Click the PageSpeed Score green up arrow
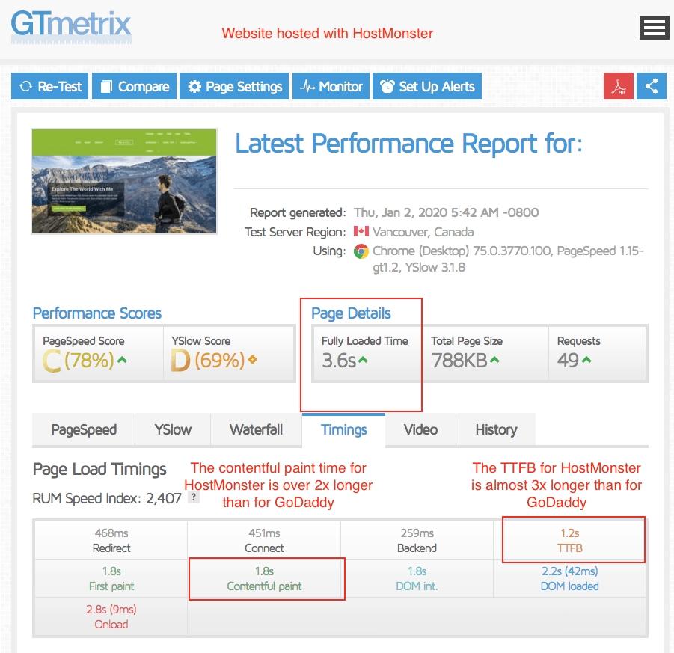This screenshot has height=653, width=674. (122, 359)
